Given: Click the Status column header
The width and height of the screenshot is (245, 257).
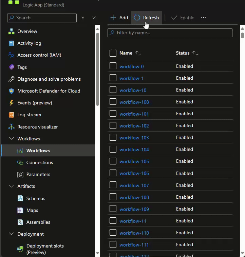Looking at the screenshot, I should [x=183, y=53].
